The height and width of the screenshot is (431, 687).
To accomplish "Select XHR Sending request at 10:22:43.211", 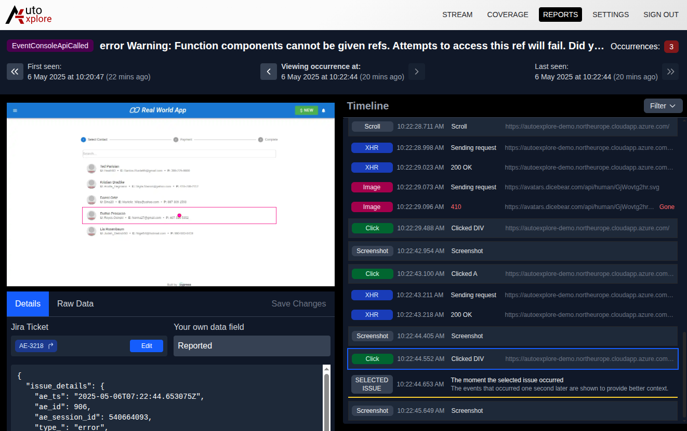I will tap(512, 295).
